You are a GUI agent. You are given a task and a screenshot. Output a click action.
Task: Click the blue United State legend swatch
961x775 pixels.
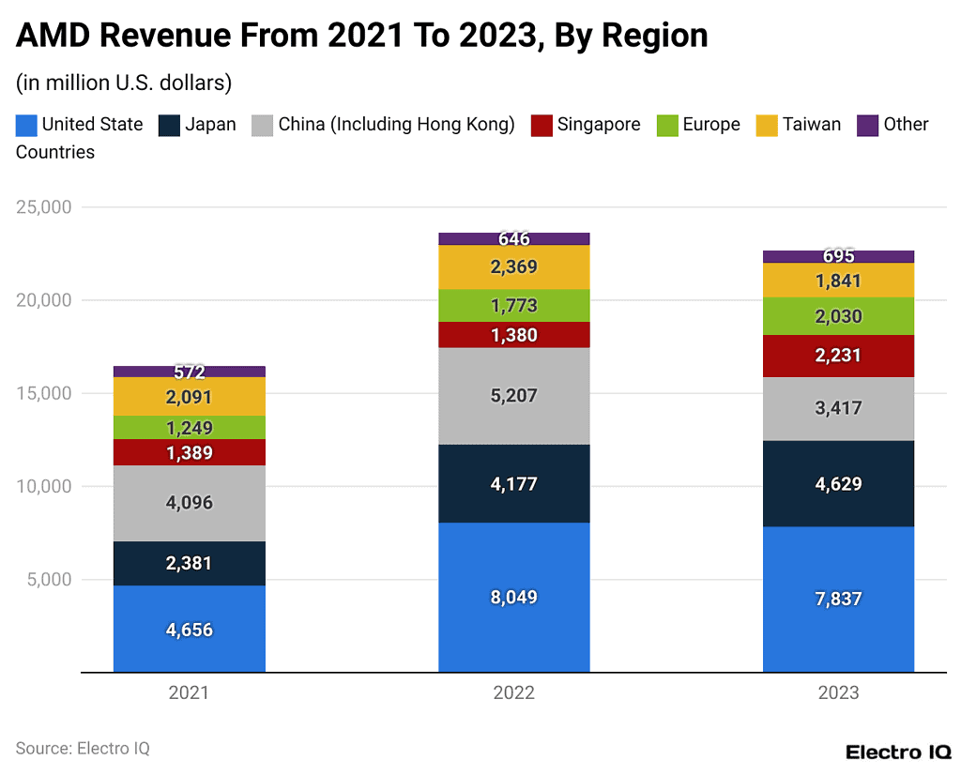[26, 126]
